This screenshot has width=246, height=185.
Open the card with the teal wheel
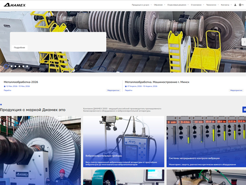coord(123,177)
